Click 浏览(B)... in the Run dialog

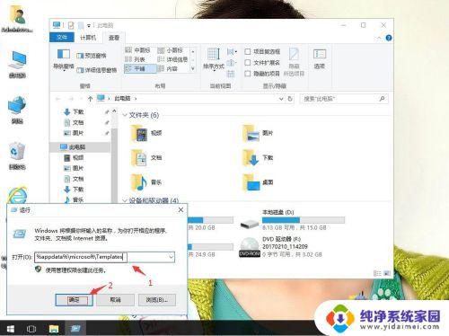point(157,300)
